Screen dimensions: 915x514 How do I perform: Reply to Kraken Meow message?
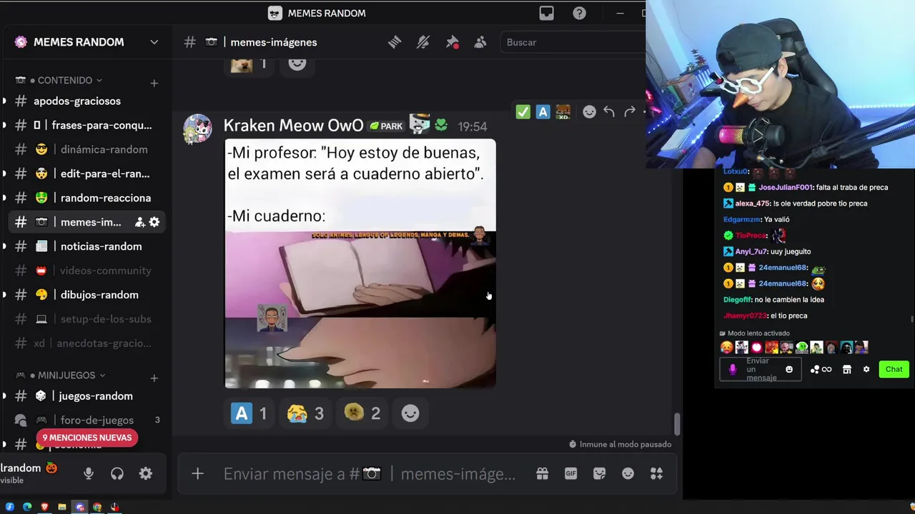point(609,111)
